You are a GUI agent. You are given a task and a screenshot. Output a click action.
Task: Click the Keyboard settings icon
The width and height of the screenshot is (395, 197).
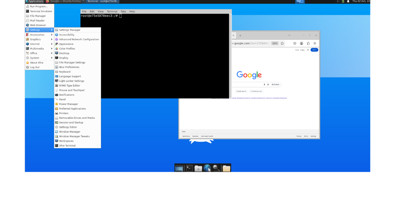pos(56,72)
